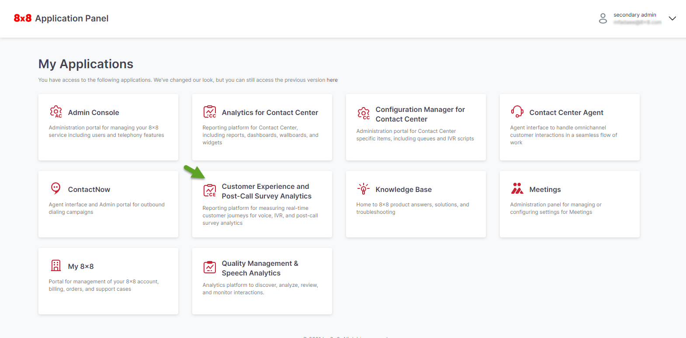Viewport: 686px width, 338px height.
Task: Click description about queues and IVR scripts
Action: (415, 135)
